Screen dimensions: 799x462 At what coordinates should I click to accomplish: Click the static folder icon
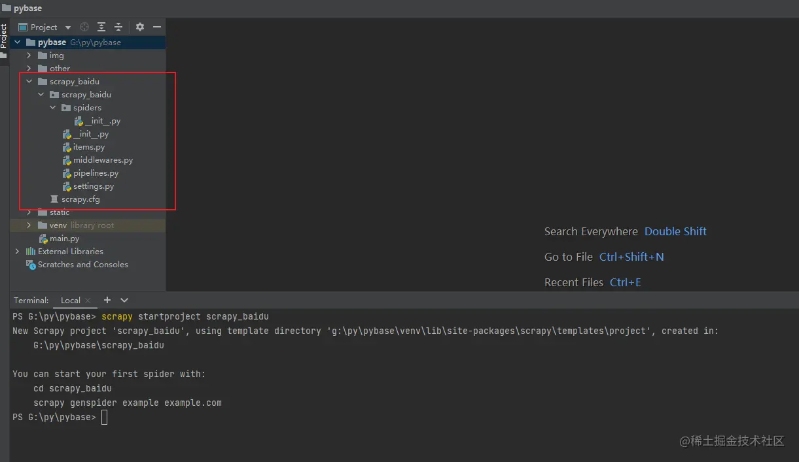(x=43, y=212)
